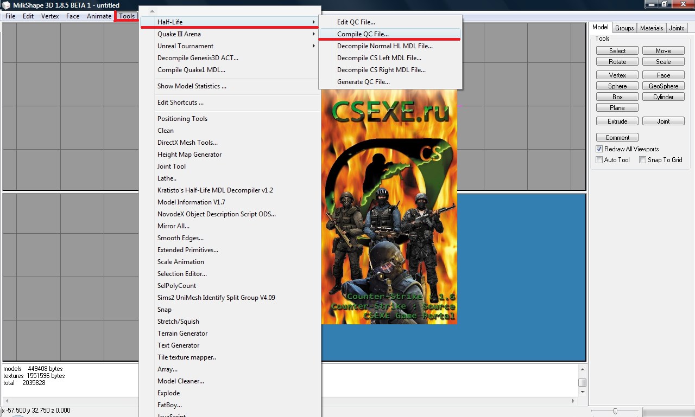Expand the Quake III Arena submenu
This screenshot has height=417, width=695.
(x=230, y=34)
